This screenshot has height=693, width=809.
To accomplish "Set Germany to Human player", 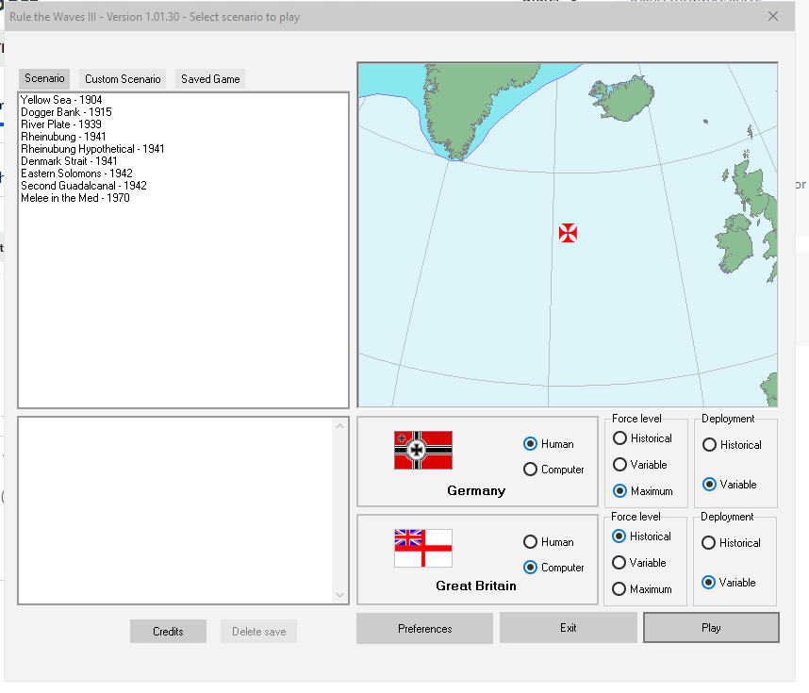I will (x=549, y=444).
